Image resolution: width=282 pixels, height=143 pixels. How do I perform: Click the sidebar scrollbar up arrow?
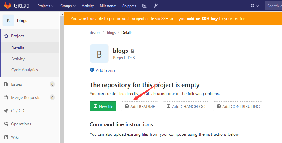pyautogui.click(x=62, y=14)
